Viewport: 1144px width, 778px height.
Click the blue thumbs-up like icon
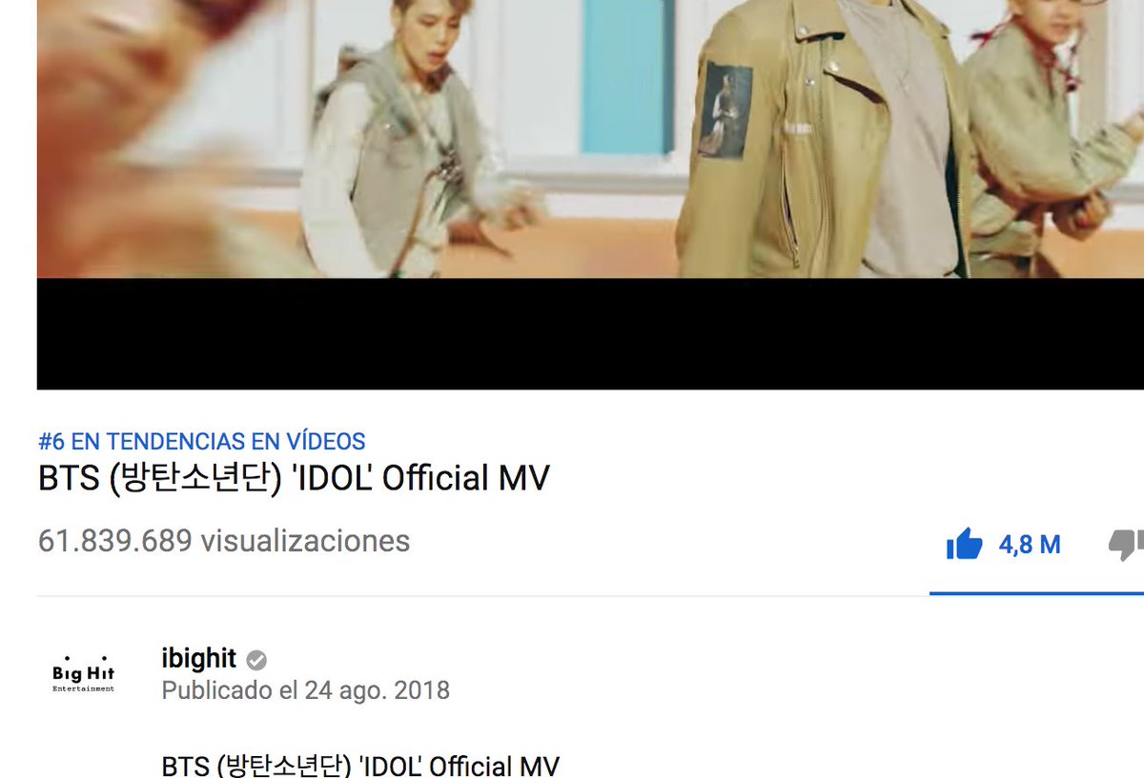[964, 544]
